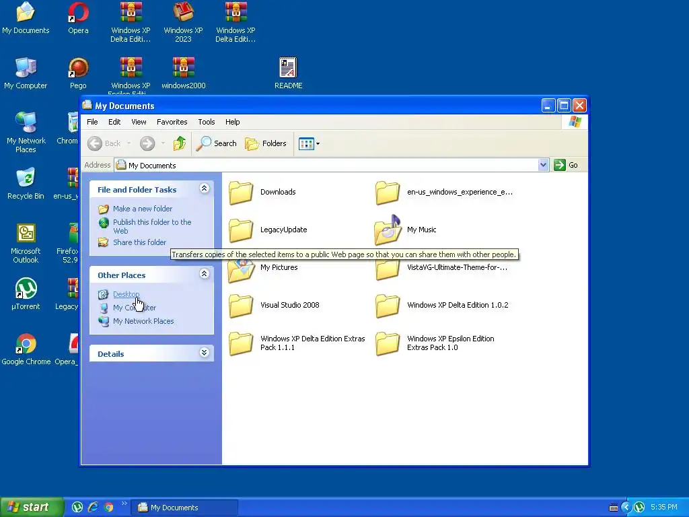Open My Network Places link in sidebar
The image size is (689, 517).
pos(143,321)
